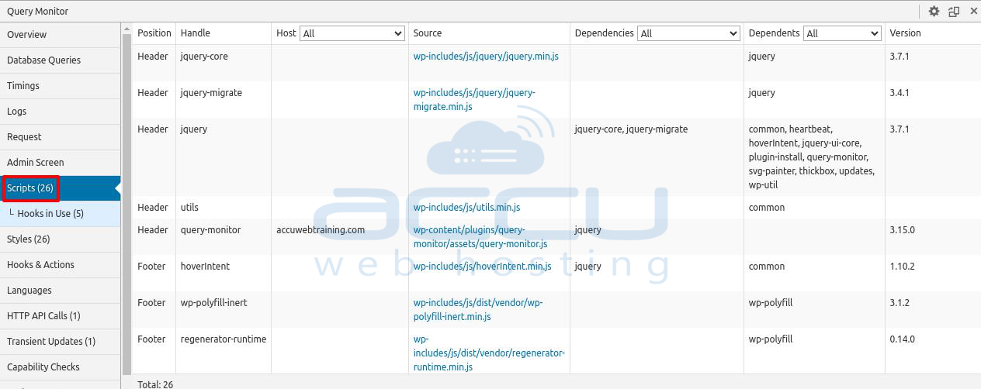Toggle panel position pop-out icon
Viewport: 981px width, 389px height.
tap(954, 11)
